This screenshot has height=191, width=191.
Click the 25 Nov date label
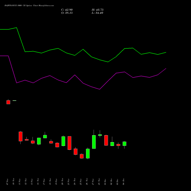(81, 181)
